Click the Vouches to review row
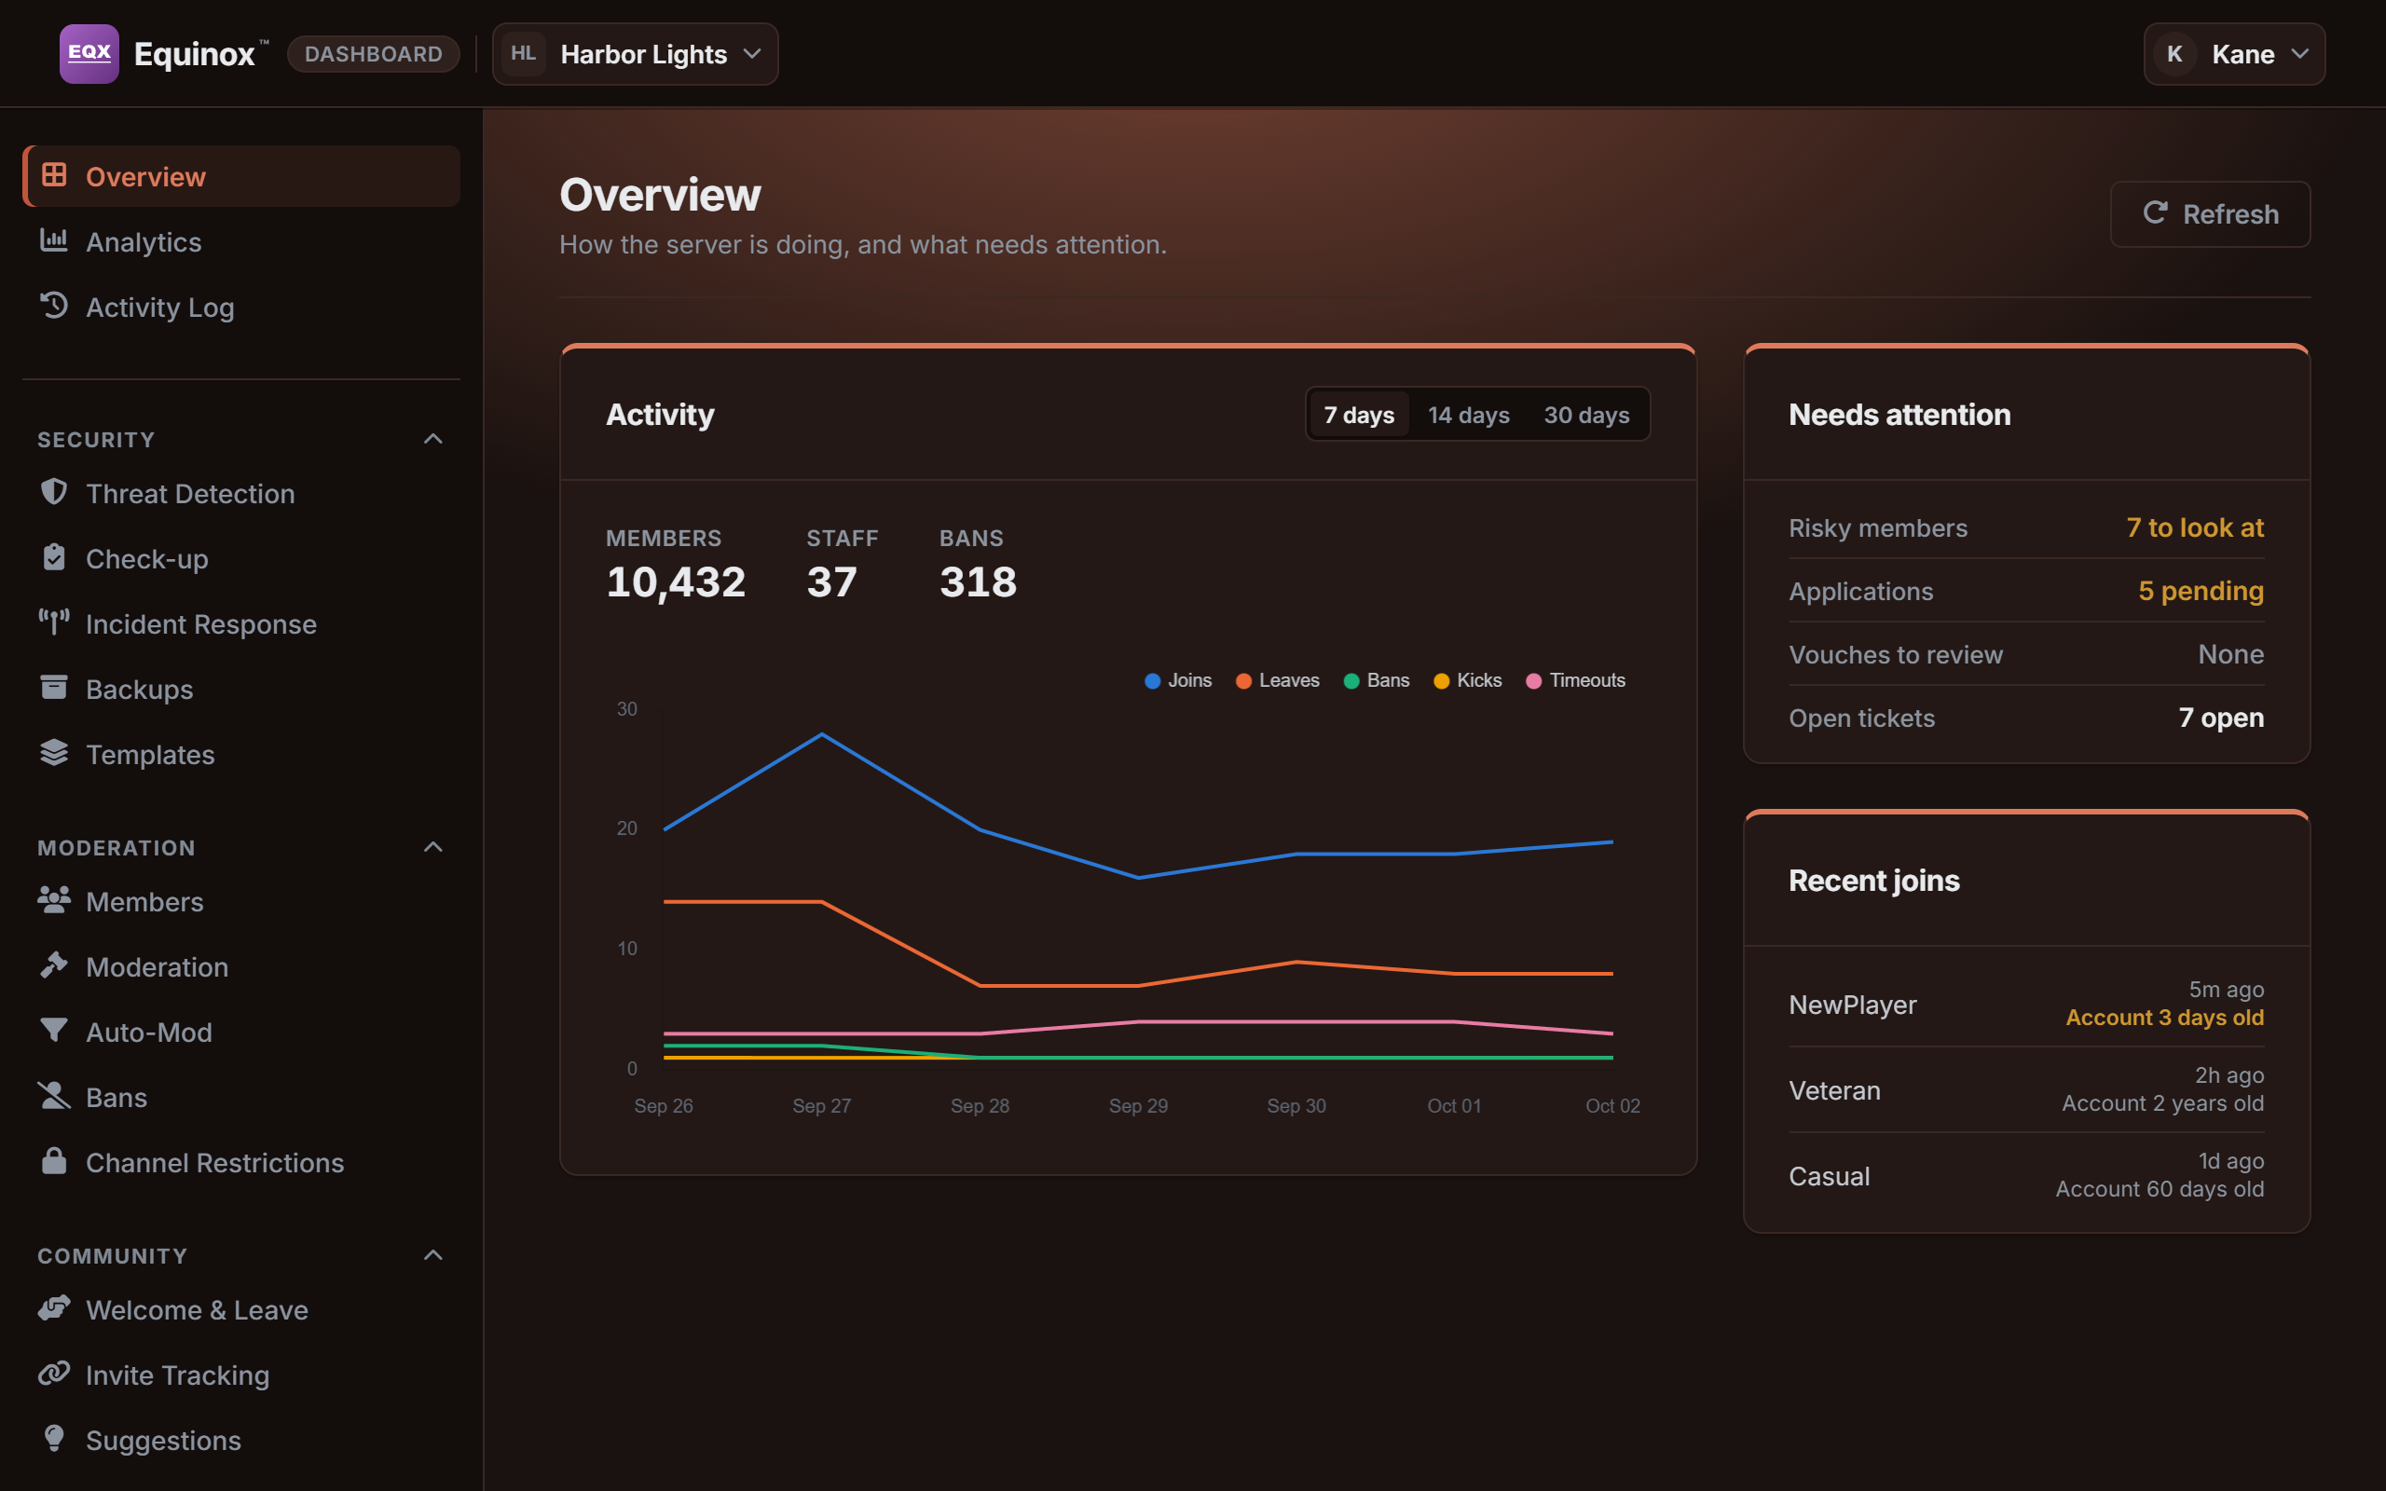The image size is (2386, 1491). [2026, 655]
